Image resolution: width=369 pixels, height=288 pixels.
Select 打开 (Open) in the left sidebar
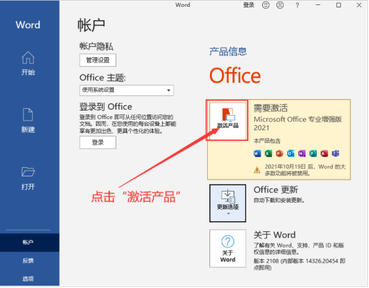coord(28,178)
